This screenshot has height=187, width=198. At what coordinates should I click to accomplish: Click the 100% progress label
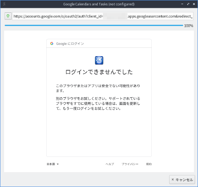pos(189,26)
